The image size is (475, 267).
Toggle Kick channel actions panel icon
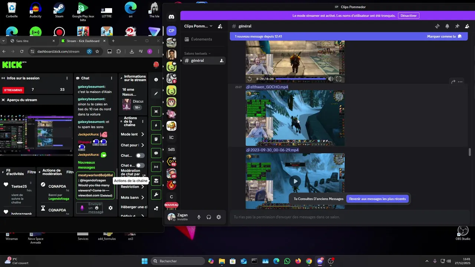tap(156, 181)
